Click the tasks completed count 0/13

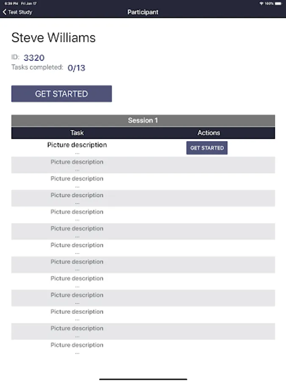76,68
